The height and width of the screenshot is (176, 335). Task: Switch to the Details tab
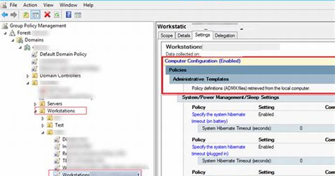[184, 36]
